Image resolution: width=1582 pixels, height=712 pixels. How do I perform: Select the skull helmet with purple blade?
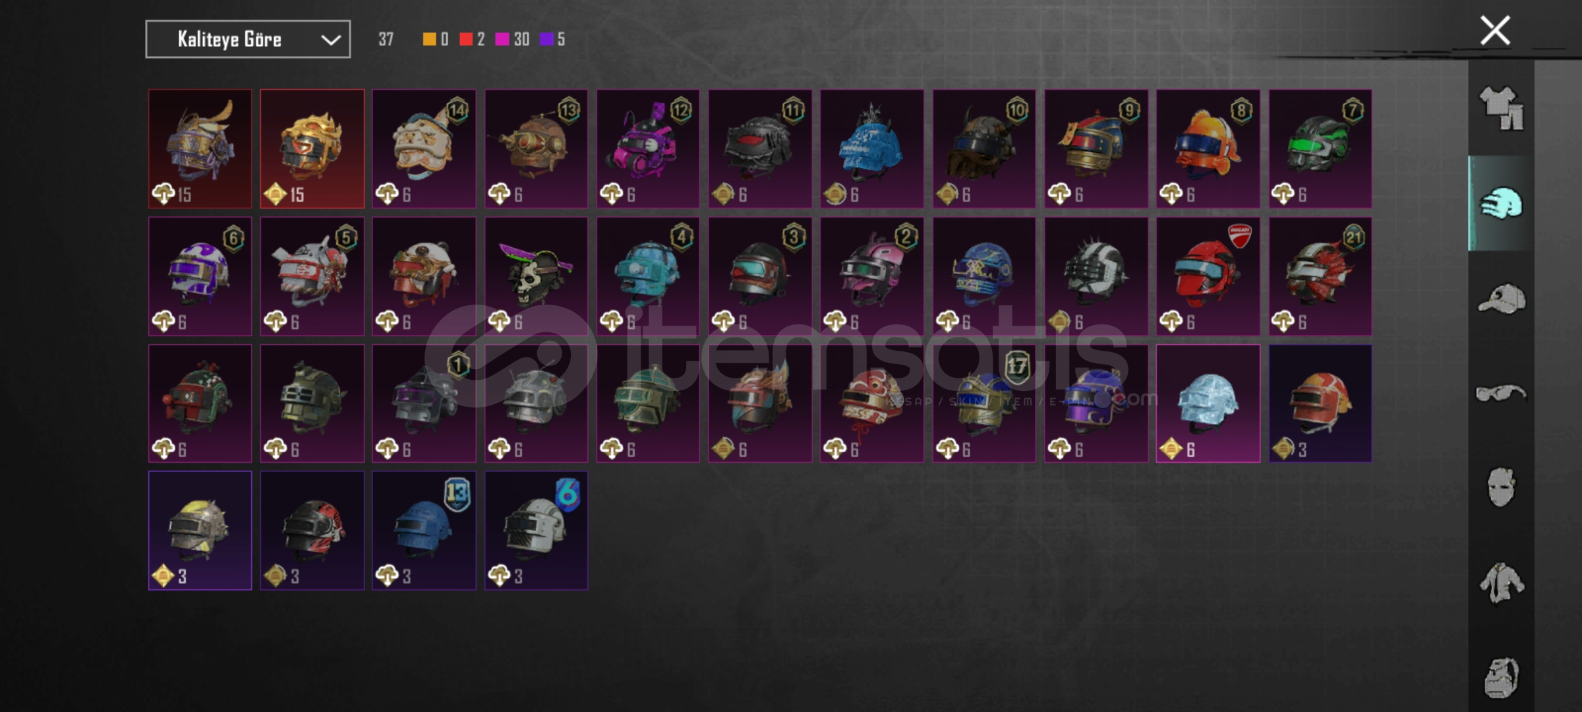536,276
